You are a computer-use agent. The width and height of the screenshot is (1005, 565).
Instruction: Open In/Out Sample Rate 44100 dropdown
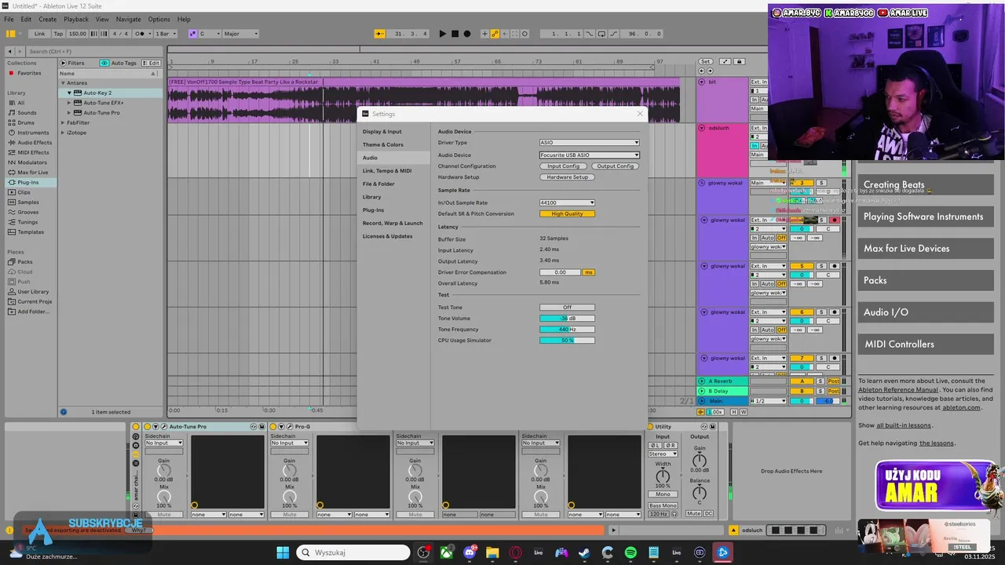[x=567, y=202]
